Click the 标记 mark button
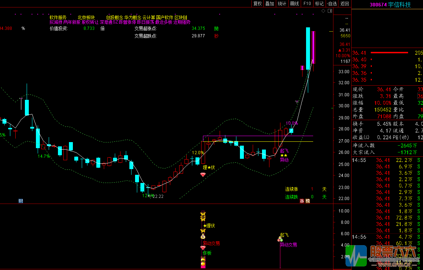The width and height of the screenshot is (423, 270). pyautogui.click(x=319, y=4)
